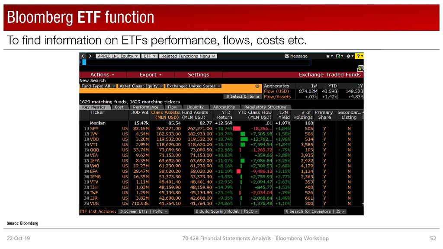Go forward with the right arrow
This screenshot has height=249, width=443.
point(90,56)
